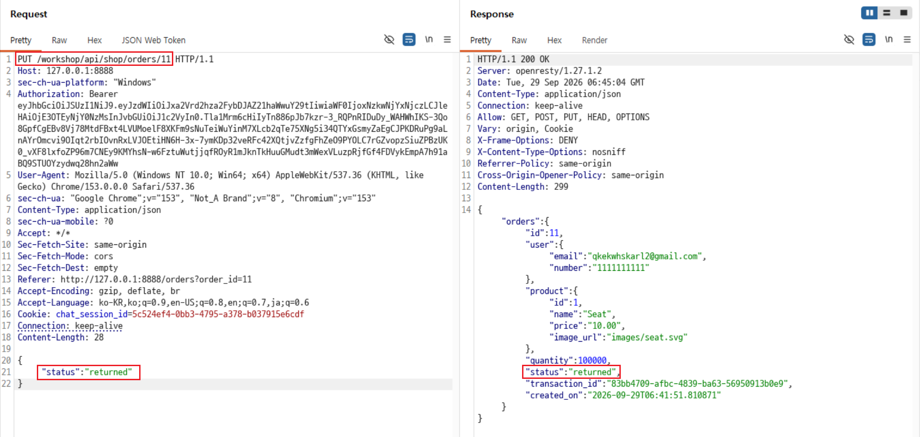Click the Host: 127.0.0.1:8888 header
The width and height of the screenshot is (920, 437).
pyautogui.click(x=65, y=71)
